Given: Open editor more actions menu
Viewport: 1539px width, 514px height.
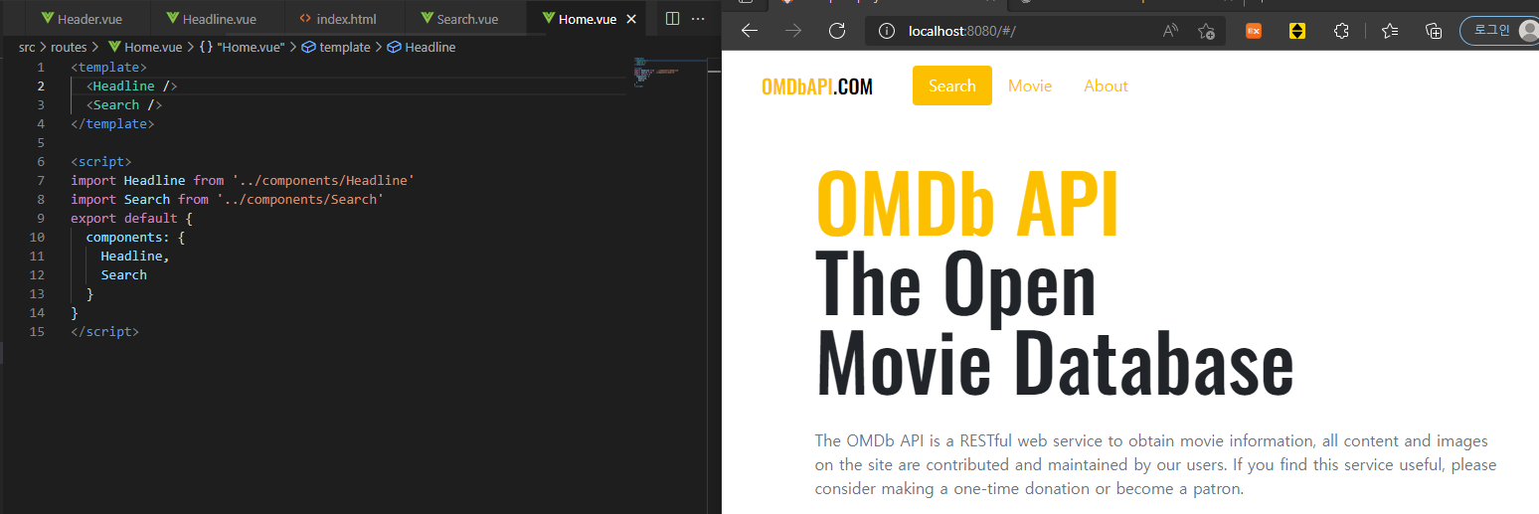Looking at the screenshot, I should coord(699,19).
